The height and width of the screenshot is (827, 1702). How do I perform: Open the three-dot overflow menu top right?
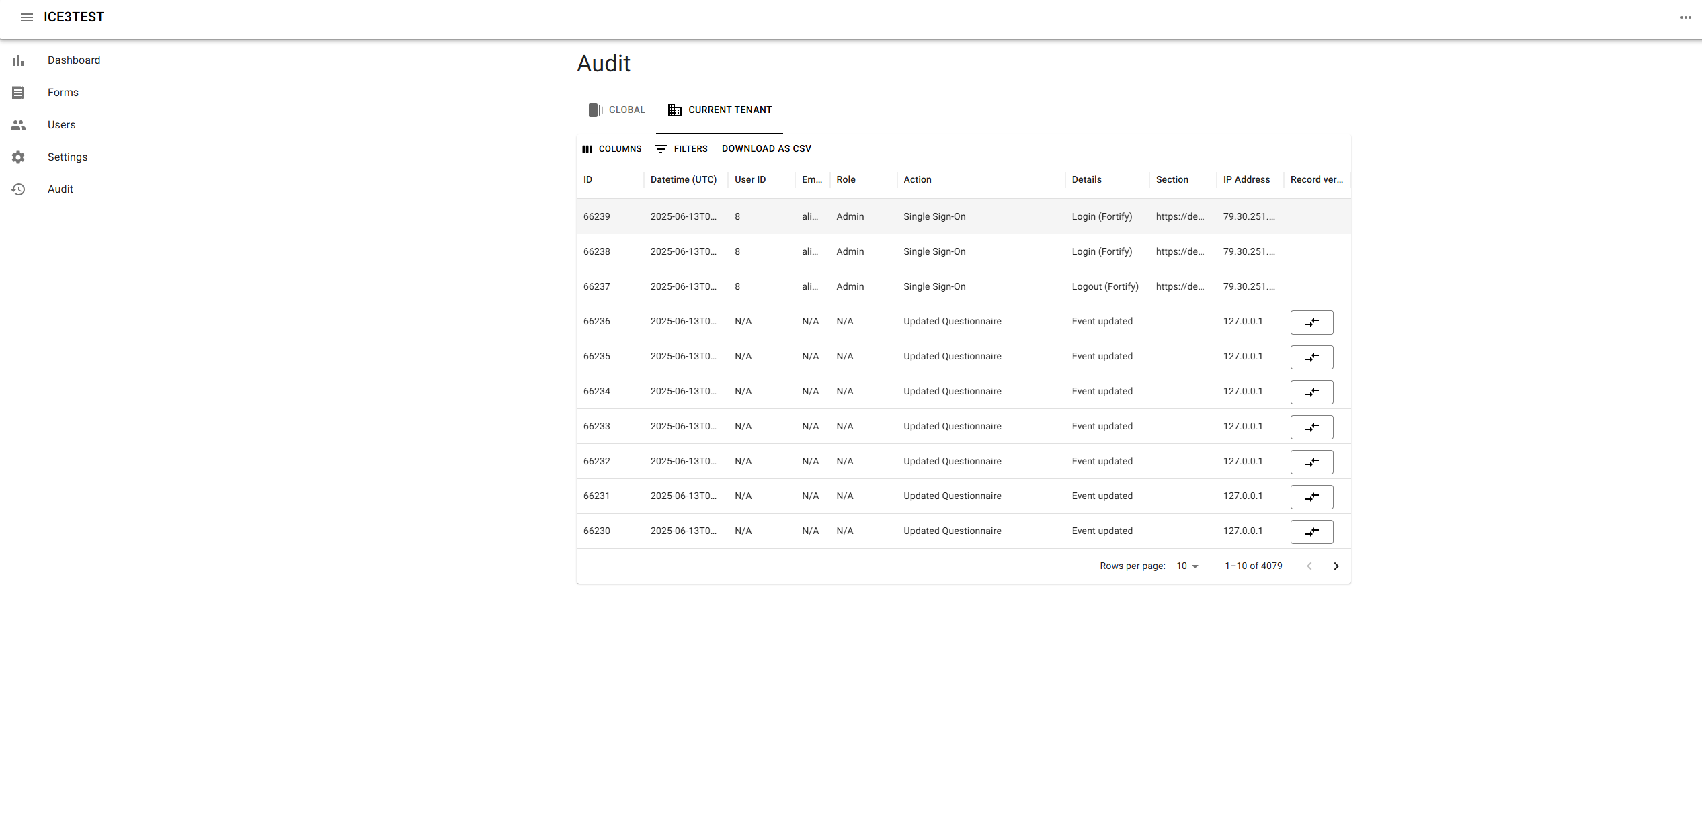1685,17
